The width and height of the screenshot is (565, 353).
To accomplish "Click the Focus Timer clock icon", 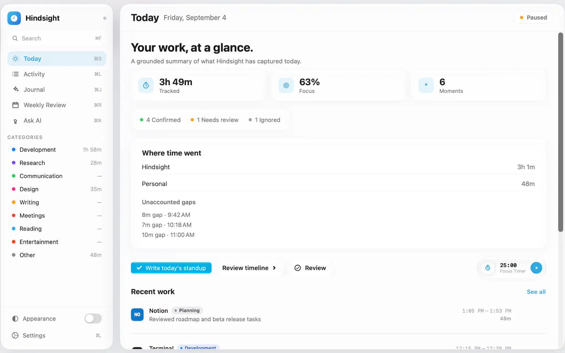I will pos(488,268).
